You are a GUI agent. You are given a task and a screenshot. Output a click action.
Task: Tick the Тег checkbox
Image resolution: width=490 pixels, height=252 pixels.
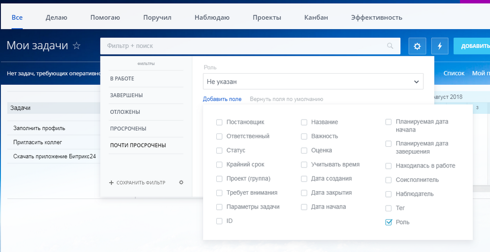click(x=388, y=208)
